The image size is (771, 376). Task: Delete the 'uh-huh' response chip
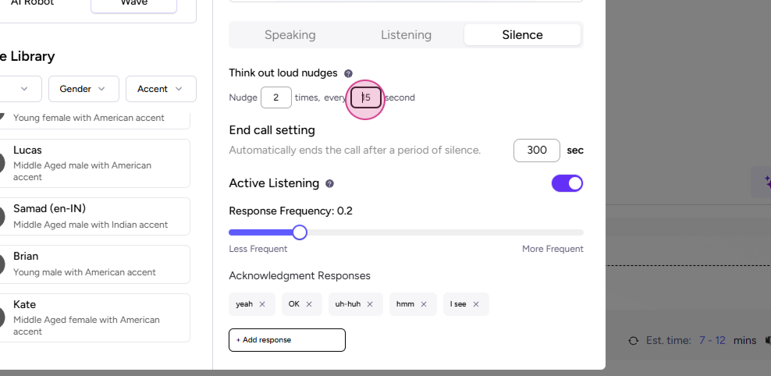tap(370, 304)
